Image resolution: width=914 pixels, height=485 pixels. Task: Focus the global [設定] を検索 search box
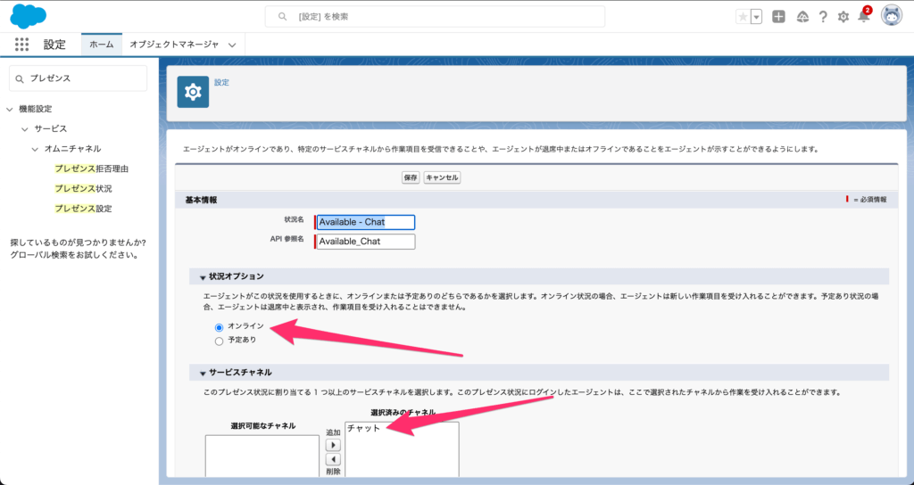pos(435,17)
